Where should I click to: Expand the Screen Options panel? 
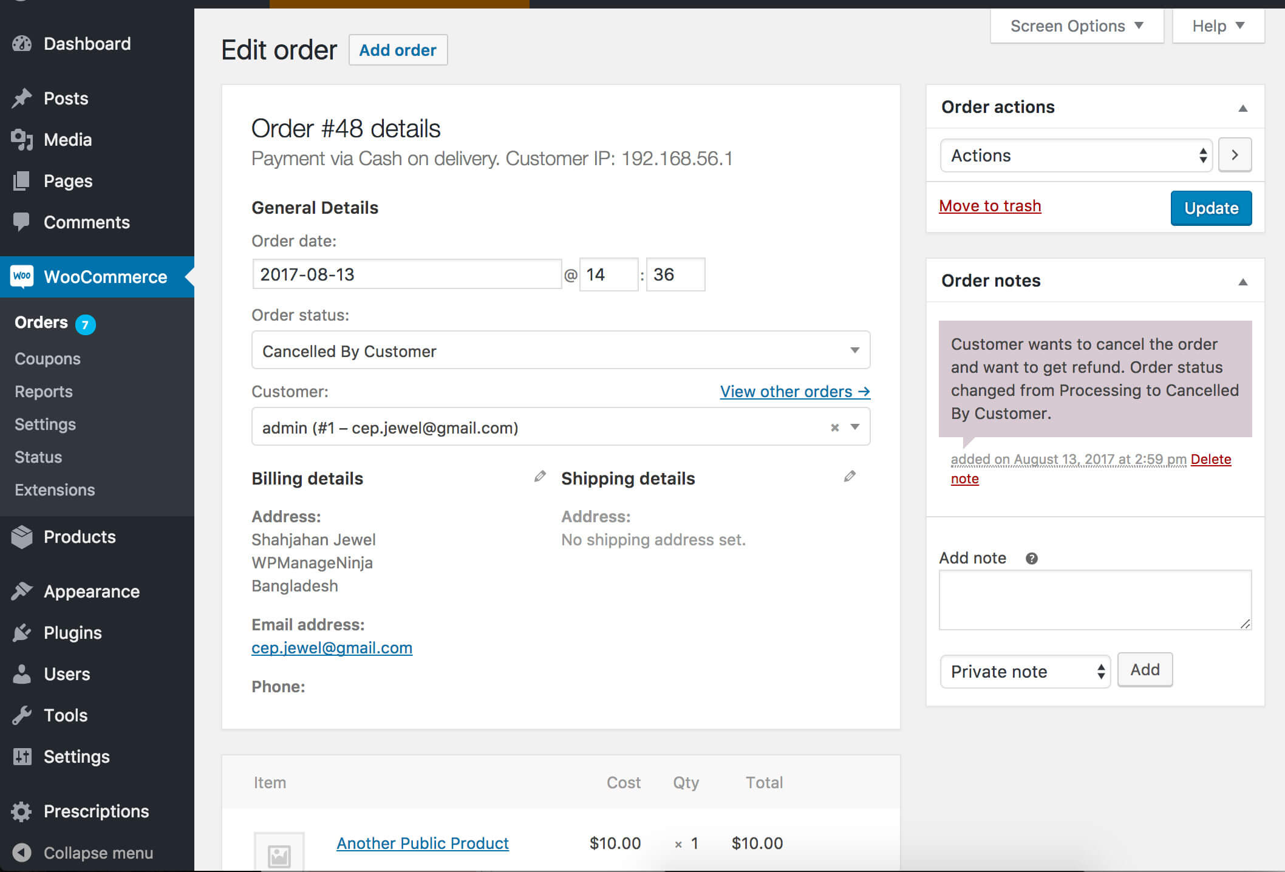coord(1077,26)
